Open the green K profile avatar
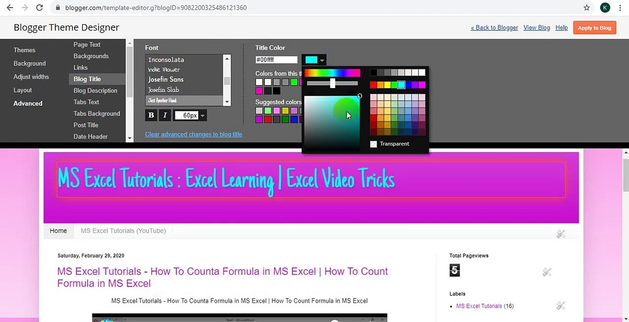Viewport: 629px width, 322px height. coord(605,8)
